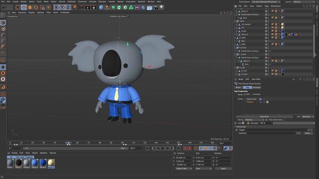Collapse the R_ARM object tree node
Screen dimensions: 319x179
(x=235, y=38)
